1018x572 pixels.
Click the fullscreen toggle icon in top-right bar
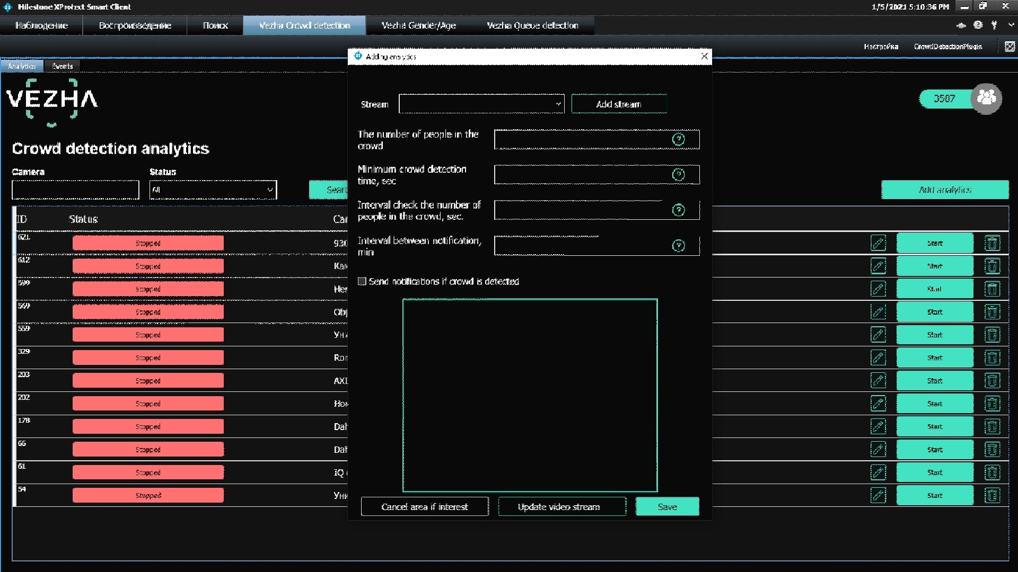coord(1010,47)
